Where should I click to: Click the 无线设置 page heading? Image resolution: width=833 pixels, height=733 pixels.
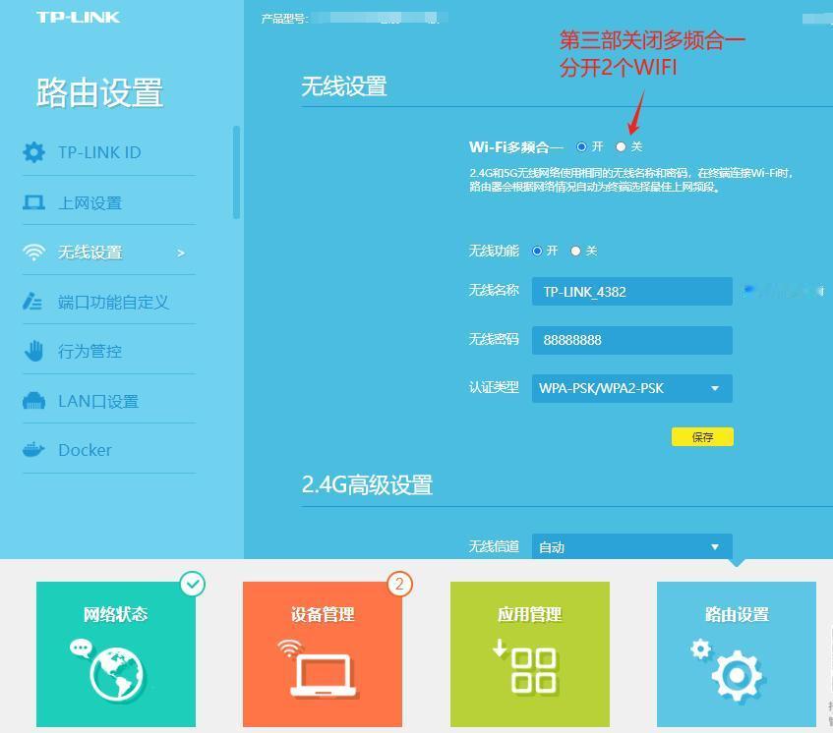point(344,86)
